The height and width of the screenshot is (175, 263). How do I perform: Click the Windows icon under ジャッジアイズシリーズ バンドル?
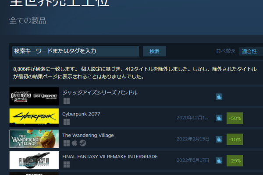67,101
